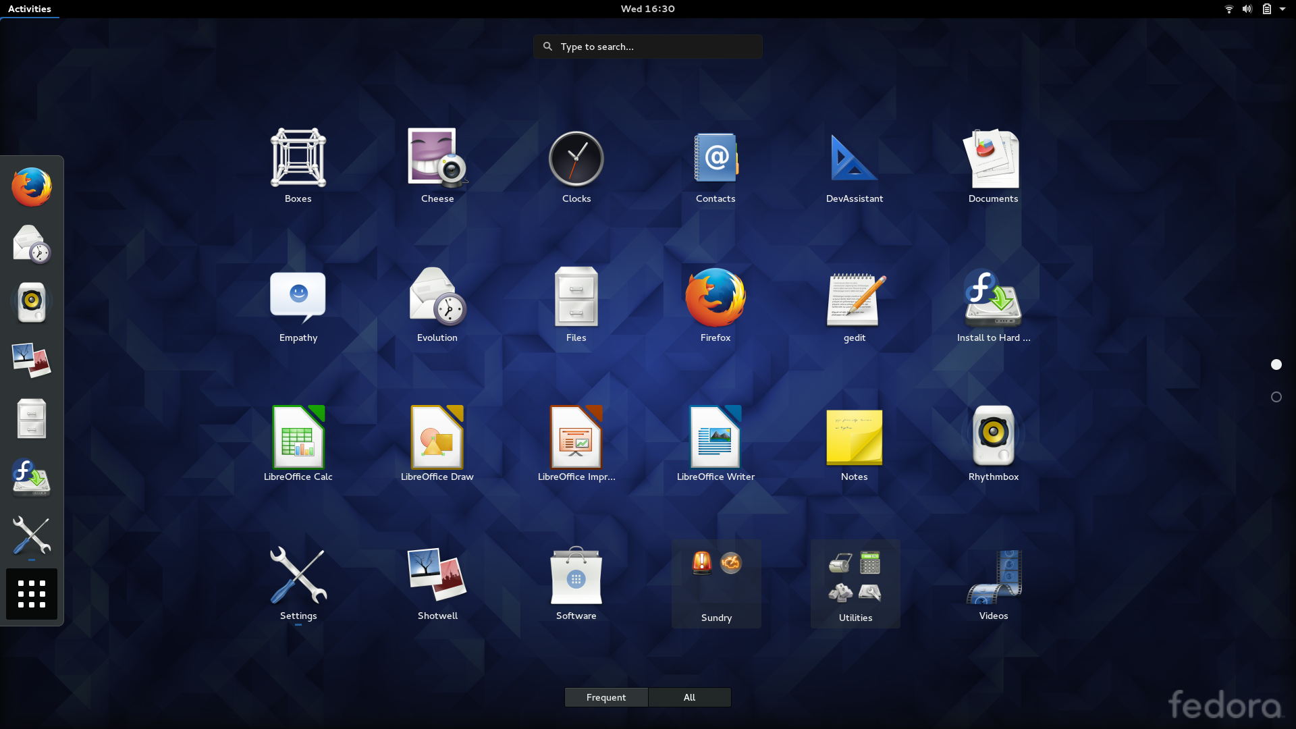Open LibreOffice Draw
The height and width of the screenshot is (729, 1296).
click(437, 444)
